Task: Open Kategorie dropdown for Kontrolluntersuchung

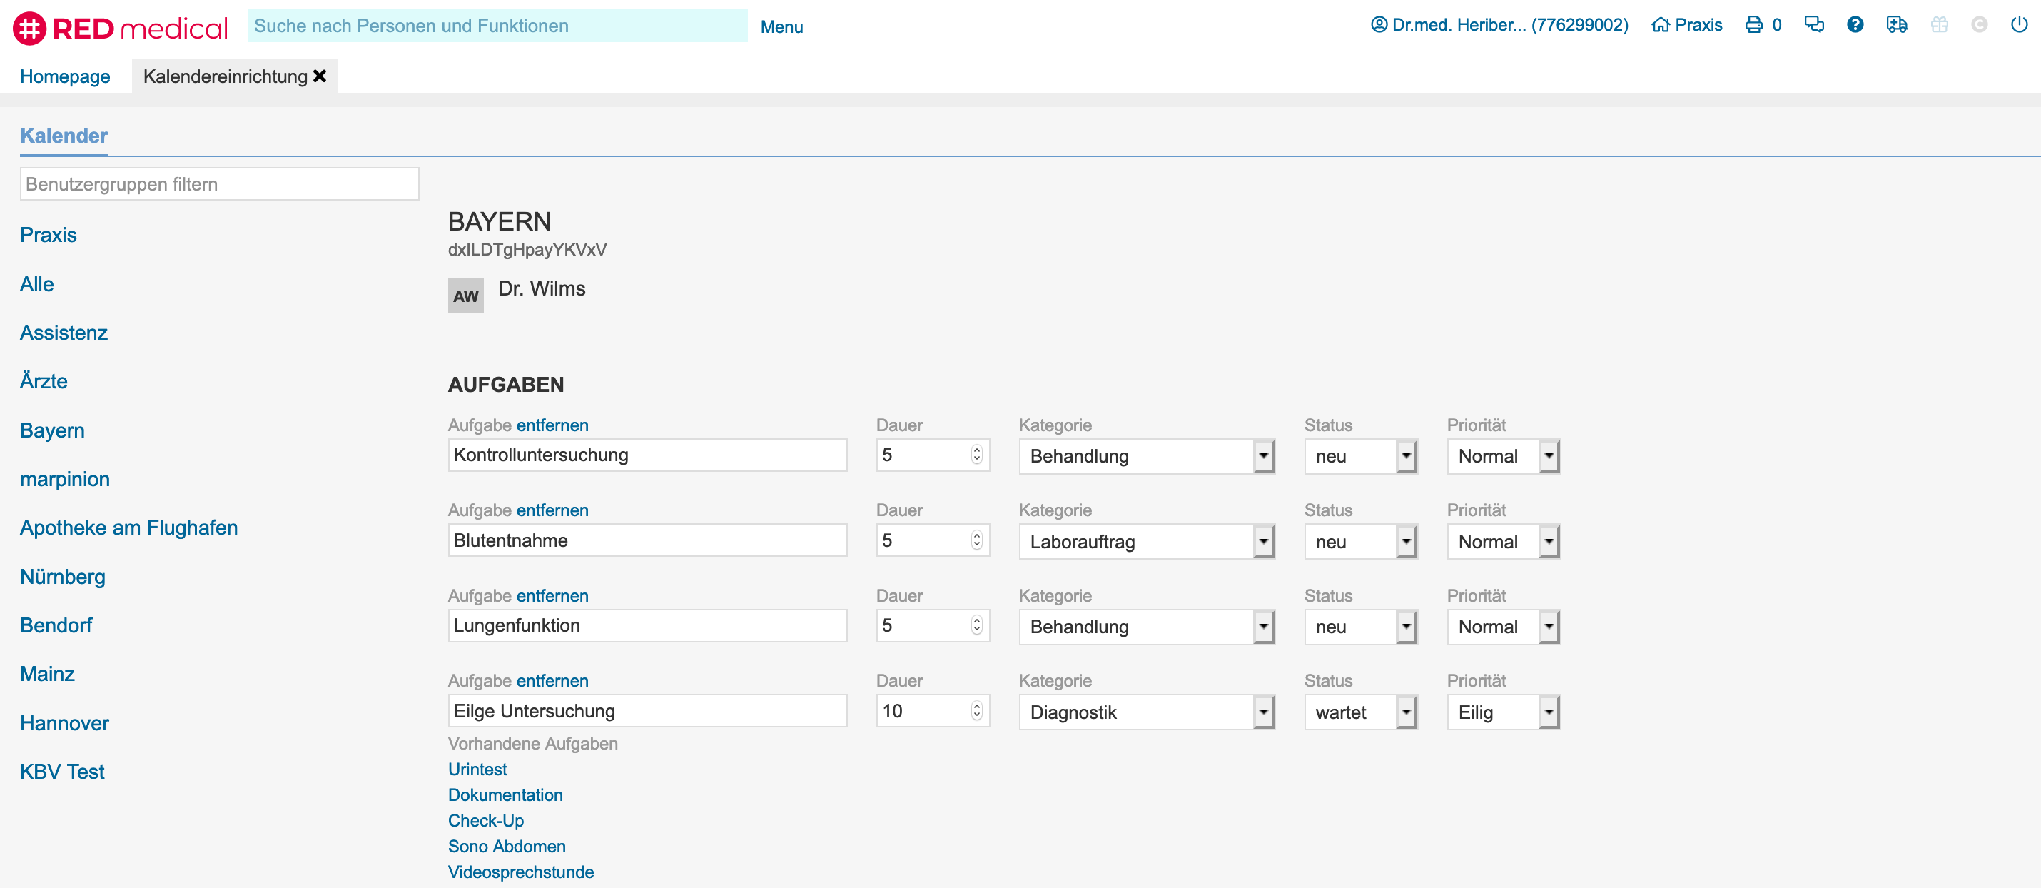Action: [x=1263, y=456]
